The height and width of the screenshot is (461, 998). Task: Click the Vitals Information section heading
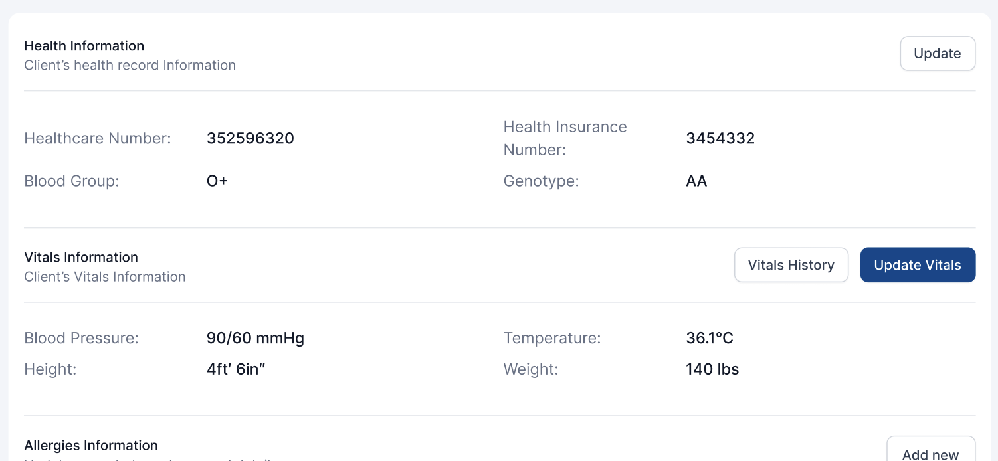pos(81,257)
